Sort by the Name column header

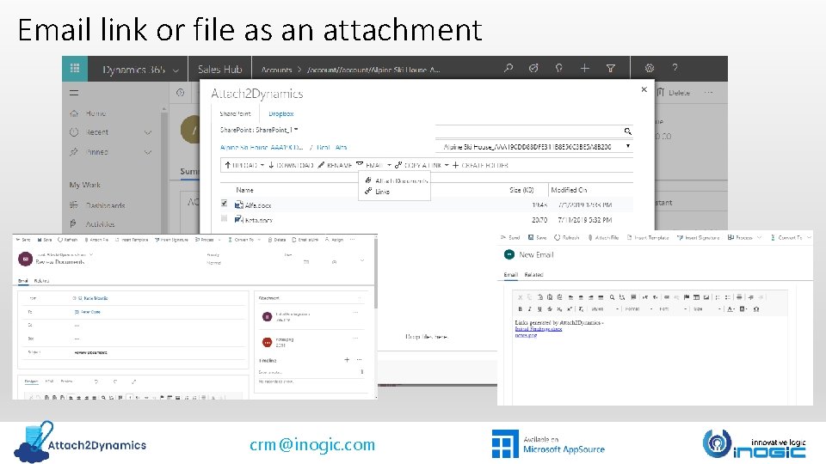pos(244,190)
